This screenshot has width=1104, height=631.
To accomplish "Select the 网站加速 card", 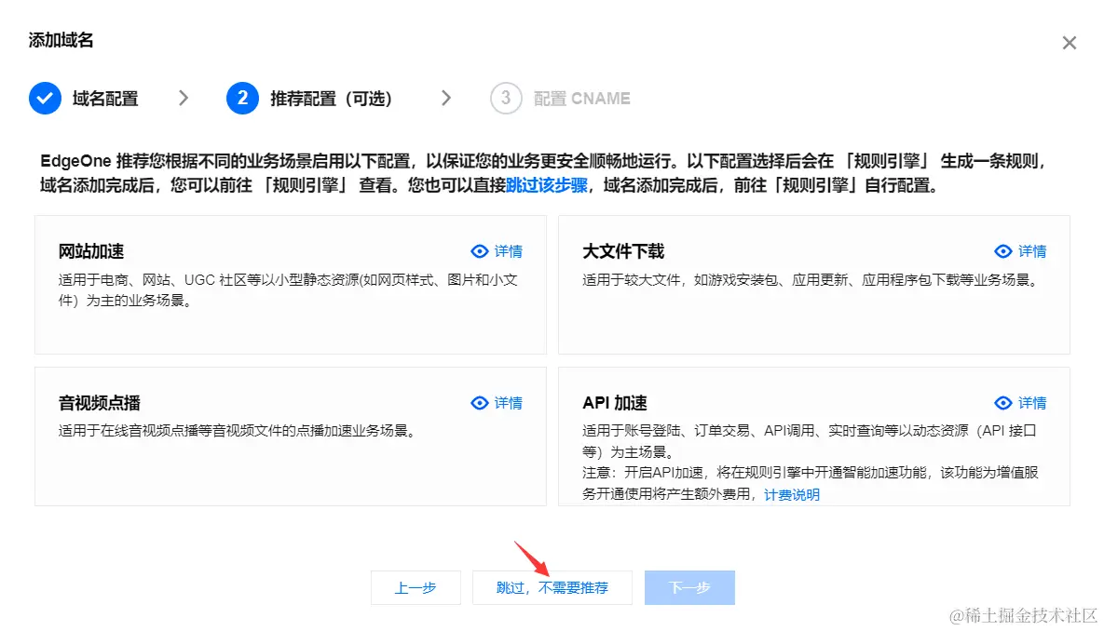I will [x=290, y=284].
